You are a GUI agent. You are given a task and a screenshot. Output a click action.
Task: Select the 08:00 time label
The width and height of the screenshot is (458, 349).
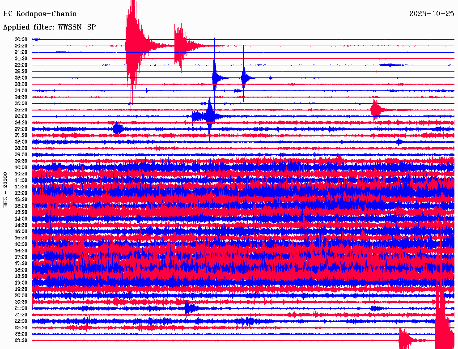(21, 142)
